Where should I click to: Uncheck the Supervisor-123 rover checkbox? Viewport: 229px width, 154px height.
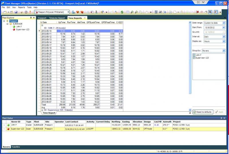pyautogui.click(x=195, y=58)
